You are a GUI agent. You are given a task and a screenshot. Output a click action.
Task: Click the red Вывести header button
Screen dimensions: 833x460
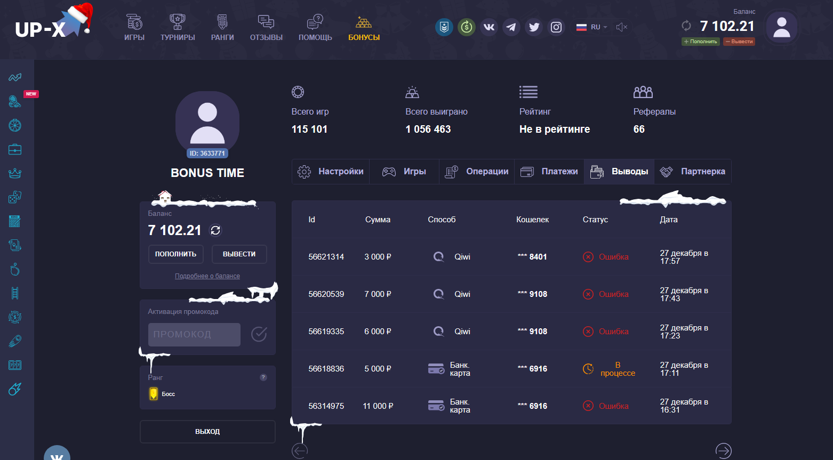(739, 42)
